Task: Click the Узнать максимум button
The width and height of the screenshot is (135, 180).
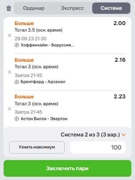Action: pyautogui.click(x=37, y=147)
